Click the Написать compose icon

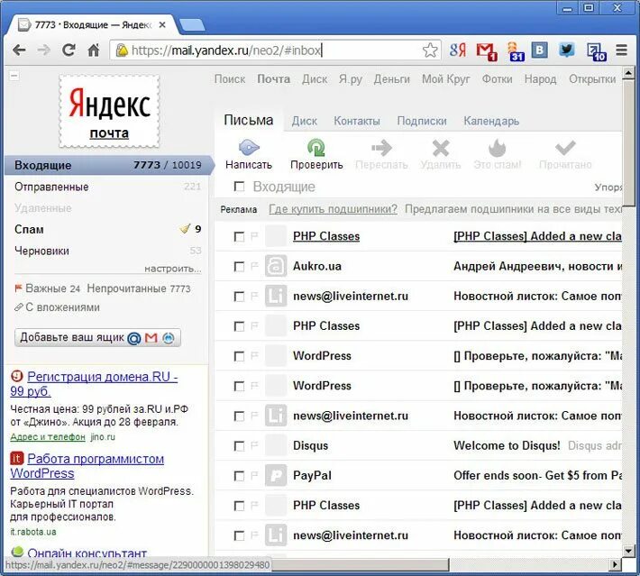249,147
